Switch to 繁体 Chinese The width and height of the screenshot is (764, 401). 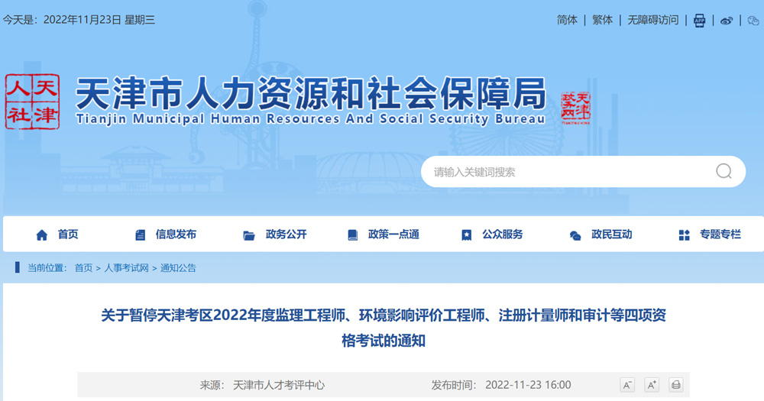[x=602, y=20]
